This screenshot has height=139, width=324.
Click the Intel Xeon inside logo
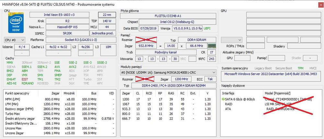click(x=16, y=22)
